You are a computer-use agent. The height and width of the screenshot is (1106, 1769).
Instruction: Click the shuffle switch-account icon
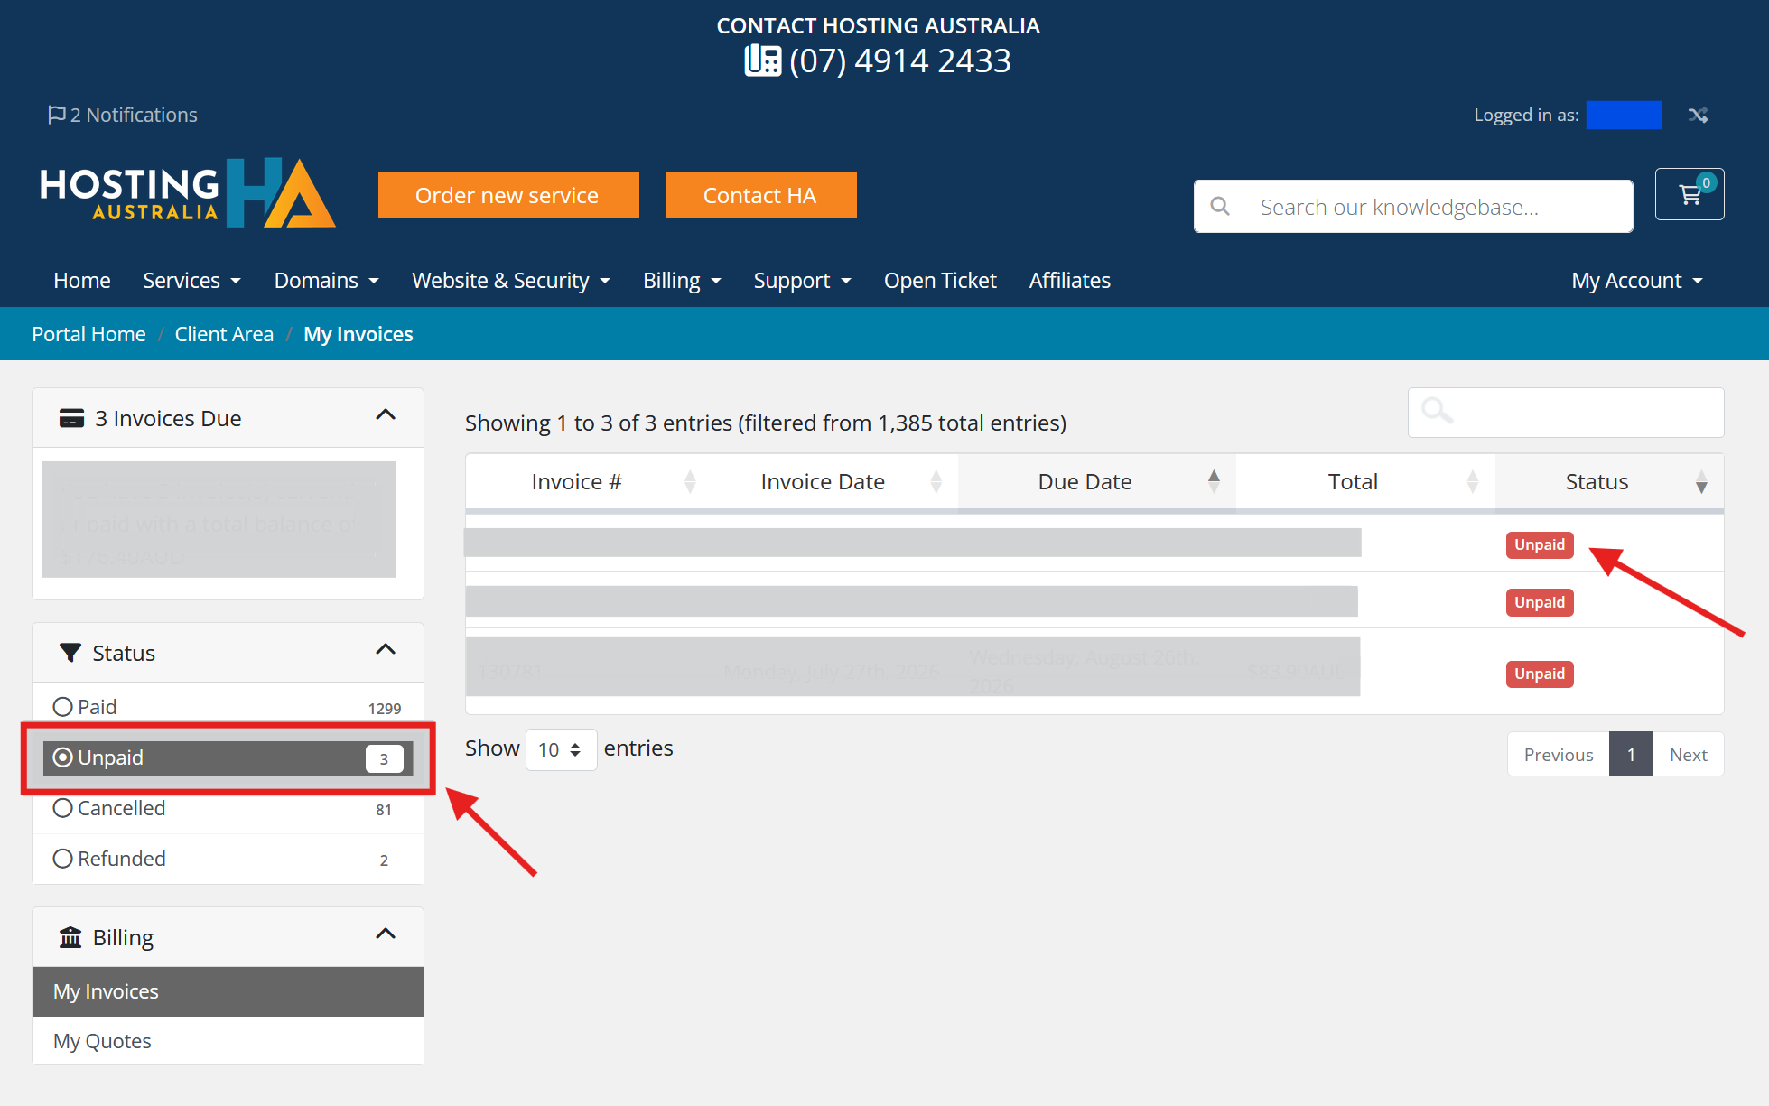[x=1698, y=115]
